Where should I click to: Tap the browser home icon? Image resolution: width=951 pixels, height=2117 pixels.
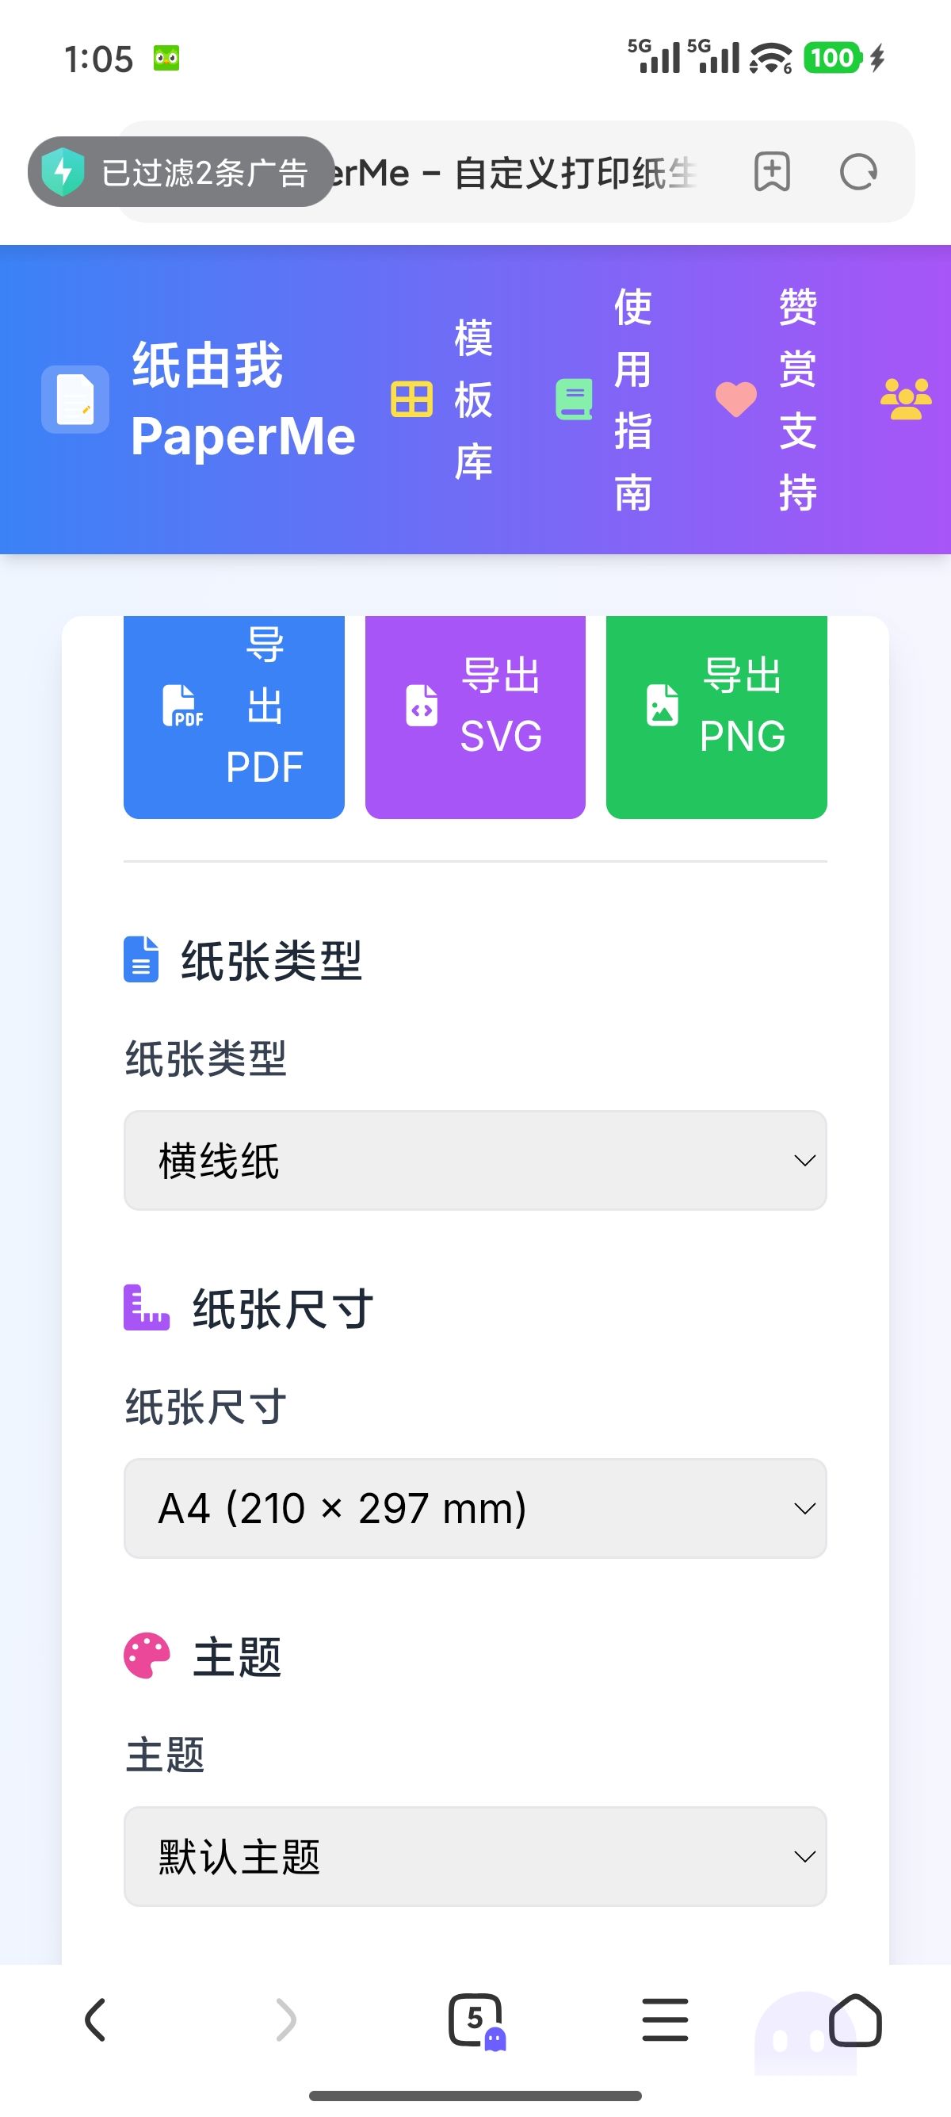(855, 2020)
